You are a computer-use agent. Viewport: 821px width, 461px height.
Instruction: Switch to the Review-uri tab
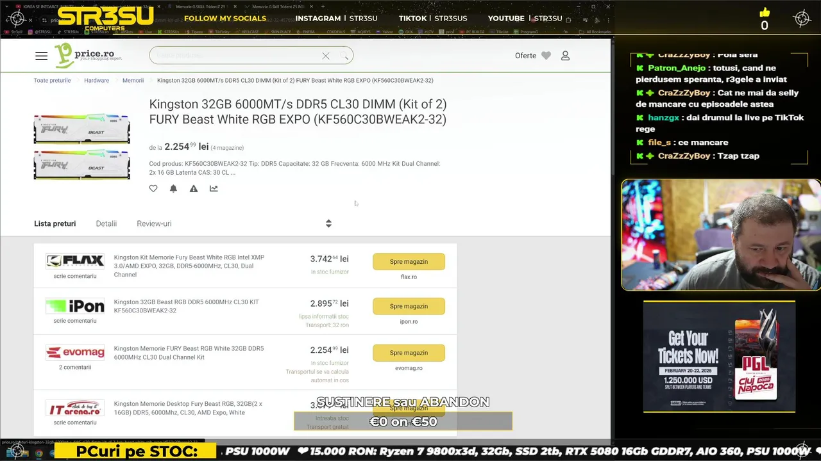[x=154, y=223]
